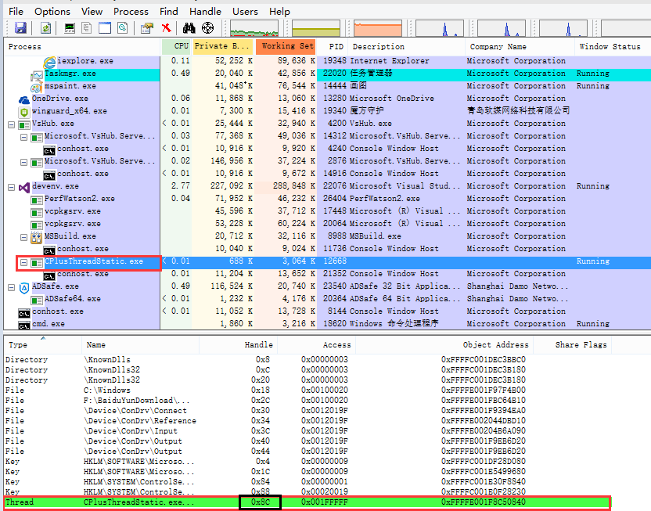The height and width of the screenshot is (511, 651).
Task: Click the Refresh Now toolbar icon
Action: 45,28
